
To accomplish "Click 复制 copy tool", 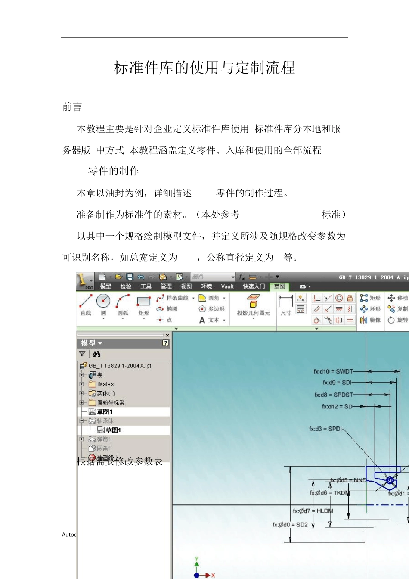I will tap(398, 309).
